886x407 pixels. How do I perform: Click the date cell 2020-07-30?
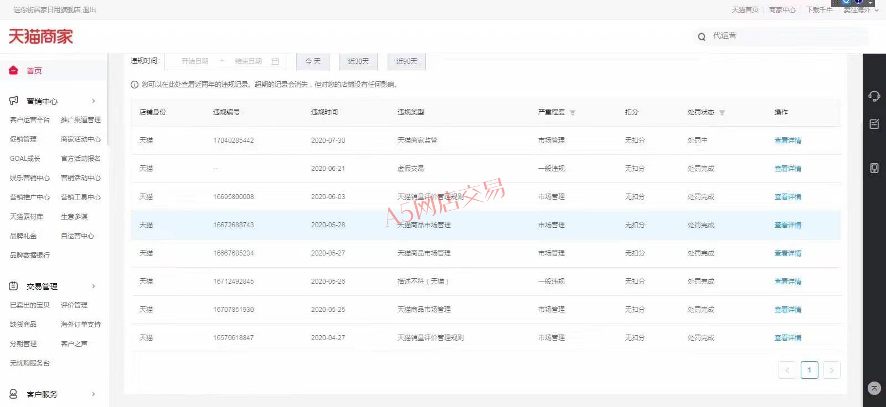pos(328,140)
